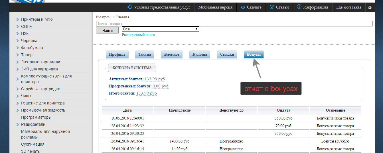Click the Активных бонусов amount 133.99 руб

coord(155,79)
